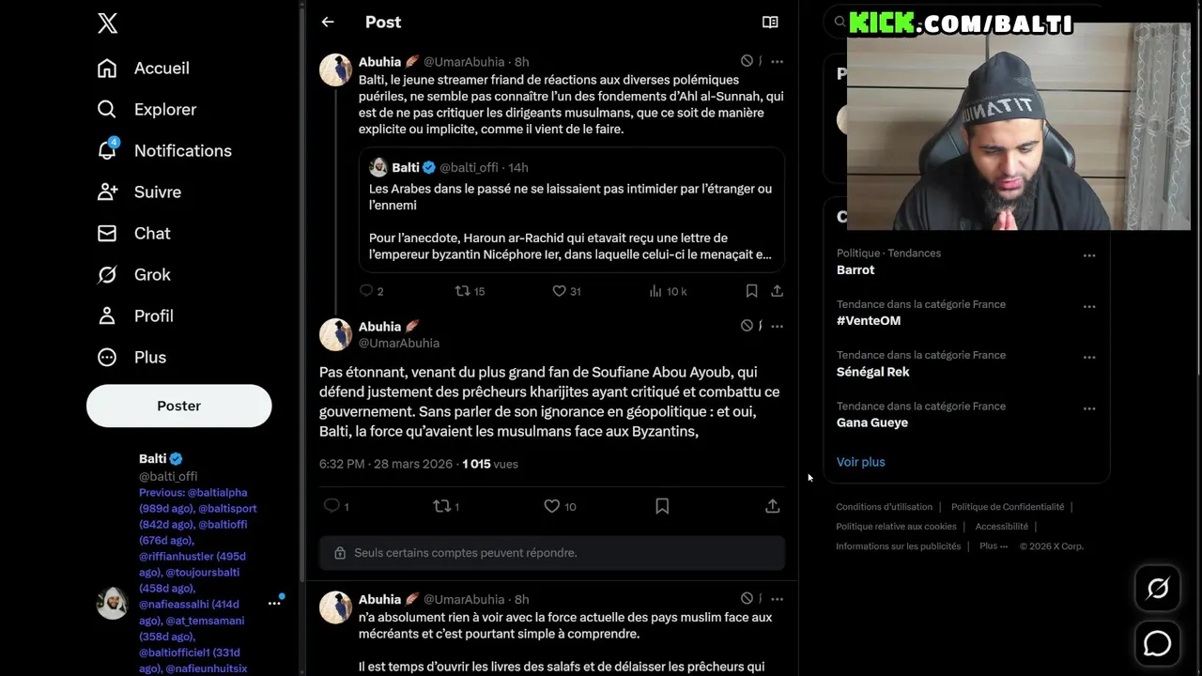Open more options on first Abuhia post
Viewport: 1202px width, 676px height.
pyautogui.click(x=777, y=61)
